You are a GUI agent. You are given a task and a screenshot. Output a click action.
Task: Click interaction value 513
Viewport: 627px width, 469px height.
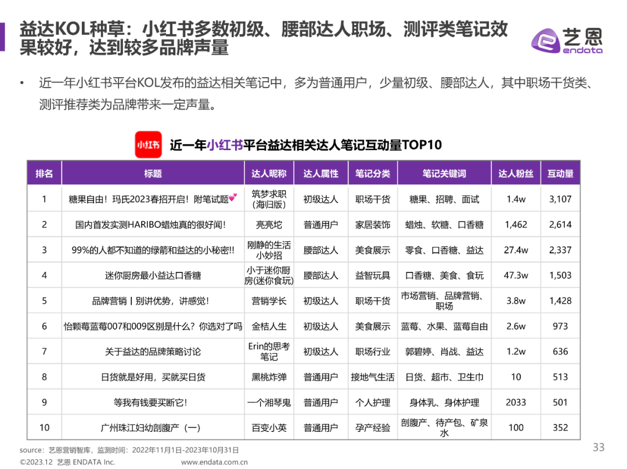tap(560, 377)
